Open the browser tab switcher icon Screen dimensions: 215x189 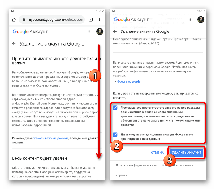tap(91, 20)
